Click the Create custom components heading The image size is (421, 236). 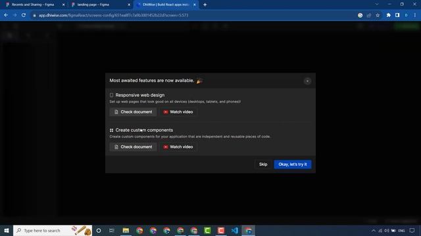tap(144, 130)
